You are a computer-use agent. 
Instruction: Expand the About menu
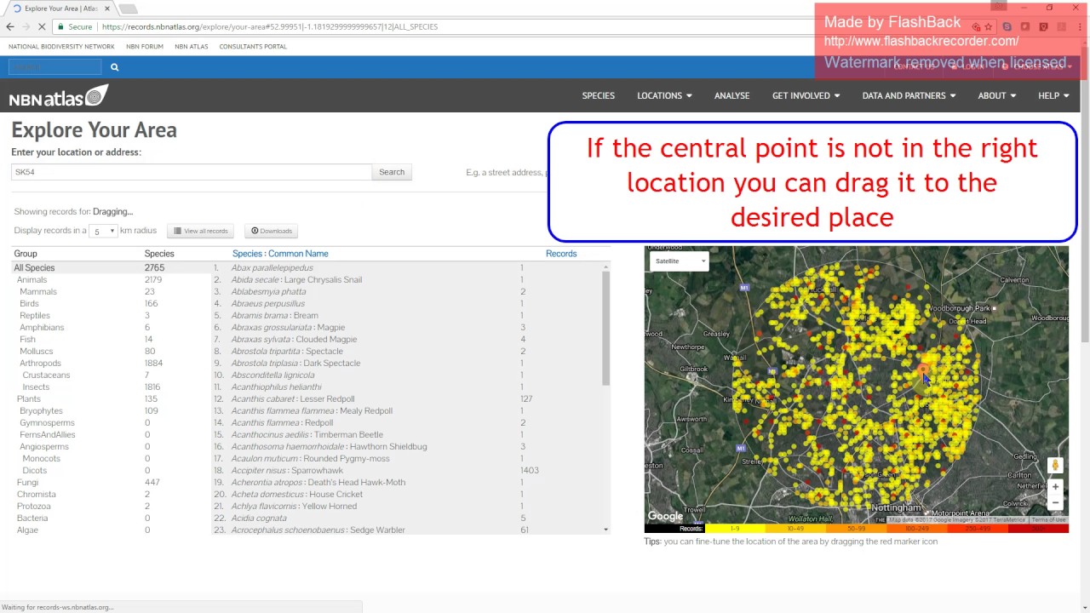tap(996, 95)
